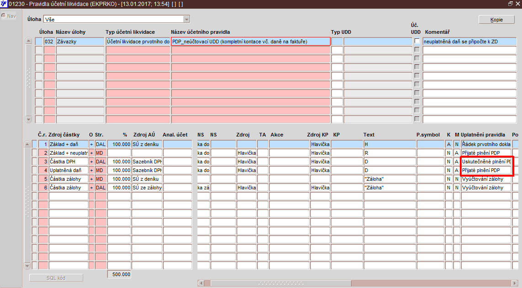Image resolution: width=522 pixels, height=288 pixels.
Task: Click the upper table scroll down arrow
Action: [29, 120]
